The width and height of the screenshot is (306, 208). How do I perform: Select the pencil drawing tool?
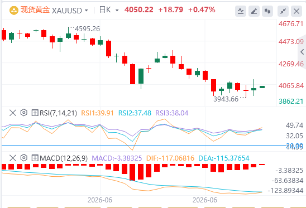click(254, 11)
